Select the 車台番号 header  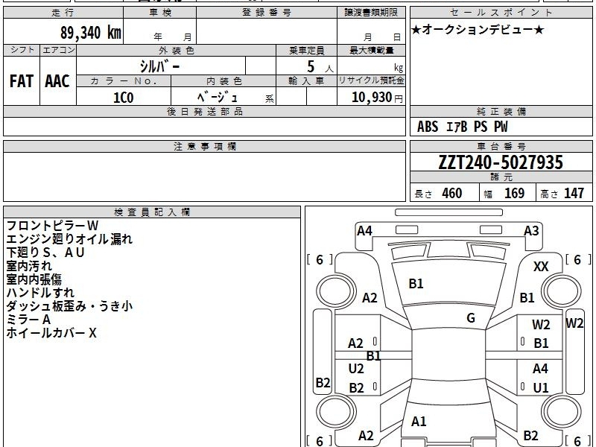click(x=501, y=146)
